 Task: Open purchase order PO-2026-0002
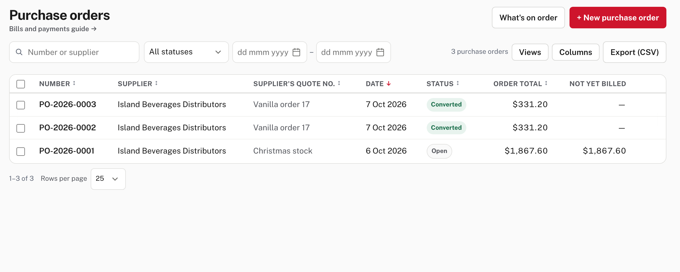[x=67, y=128]
